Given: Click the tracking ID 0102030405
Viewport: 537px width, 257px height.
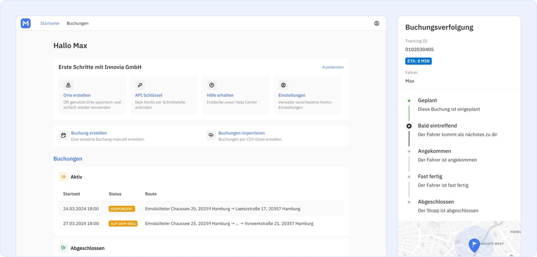Looking at the screenshot, I should tap(419, 49).
